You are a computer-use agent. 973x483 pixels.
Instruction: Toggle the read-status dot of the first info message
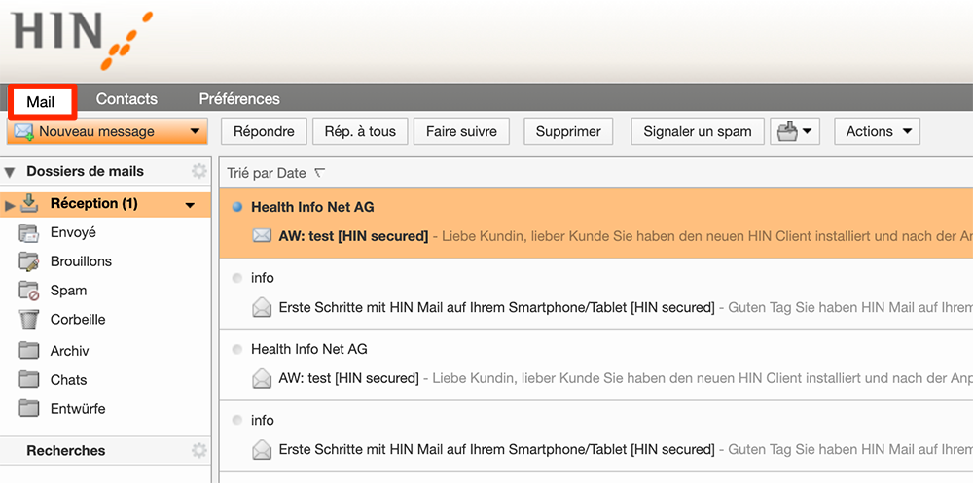[236, 278]
